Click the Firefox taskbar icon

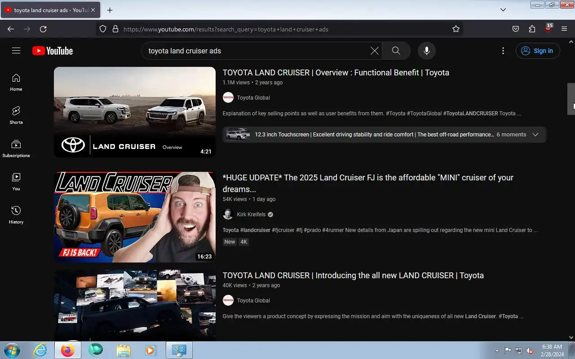pos(68,350)
